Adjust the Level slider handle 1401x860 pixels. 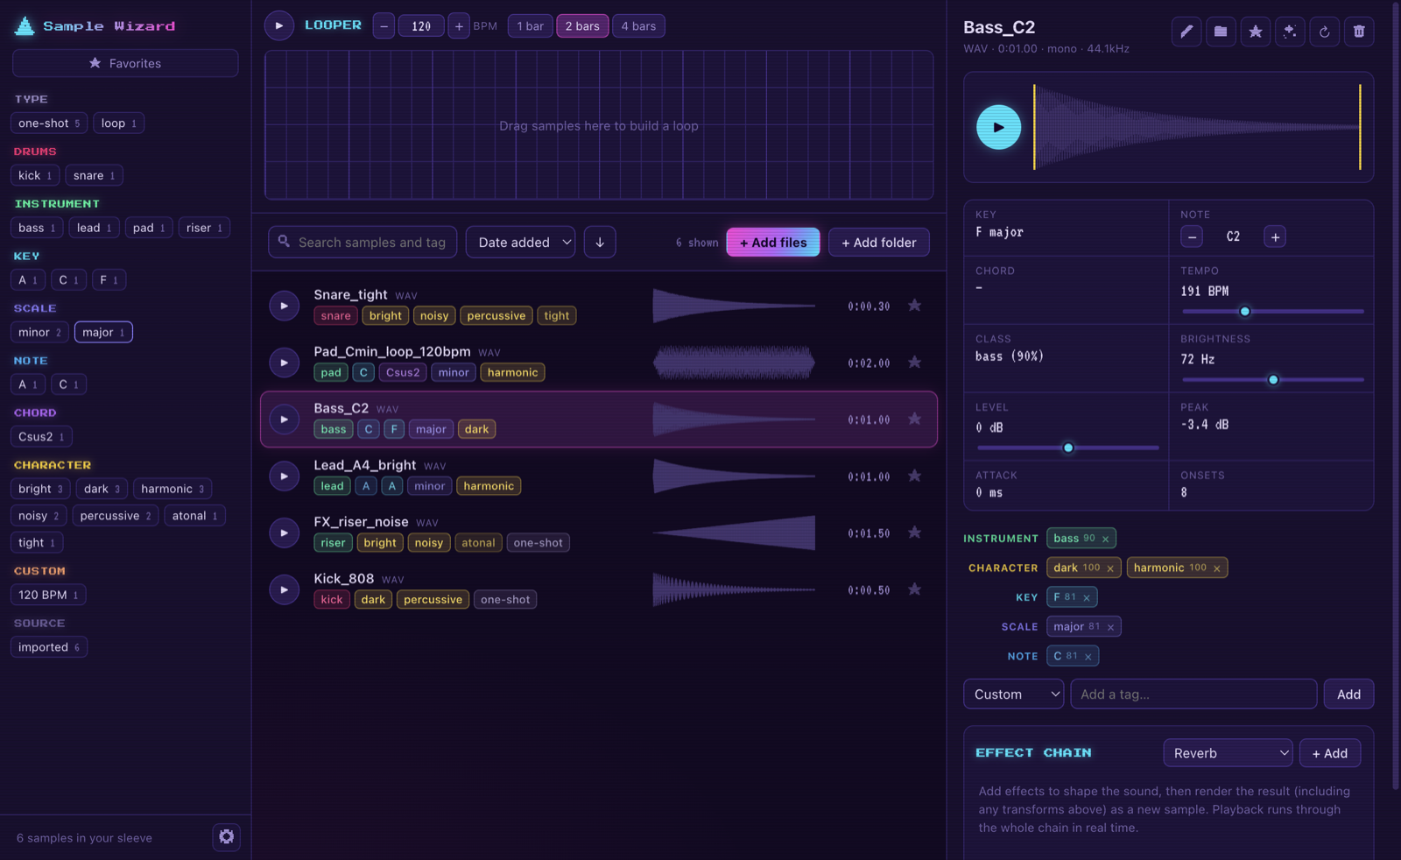(1068, 448)
